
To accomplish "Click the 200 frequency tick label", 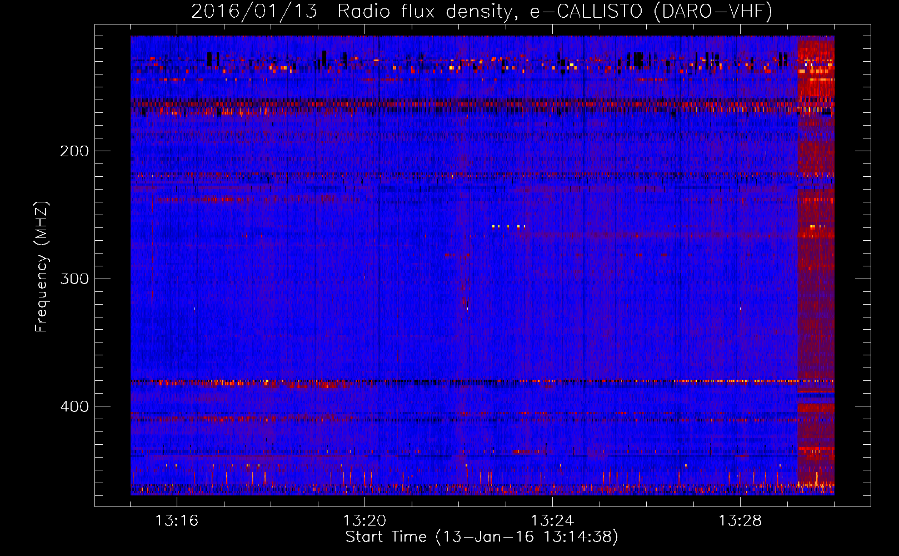I will (x=74, y=151).
